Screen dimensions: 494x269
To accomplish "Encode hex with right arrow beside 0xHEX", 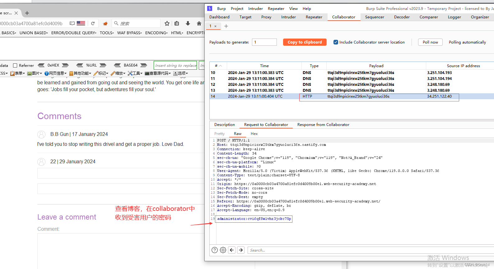I will [65, 65].
